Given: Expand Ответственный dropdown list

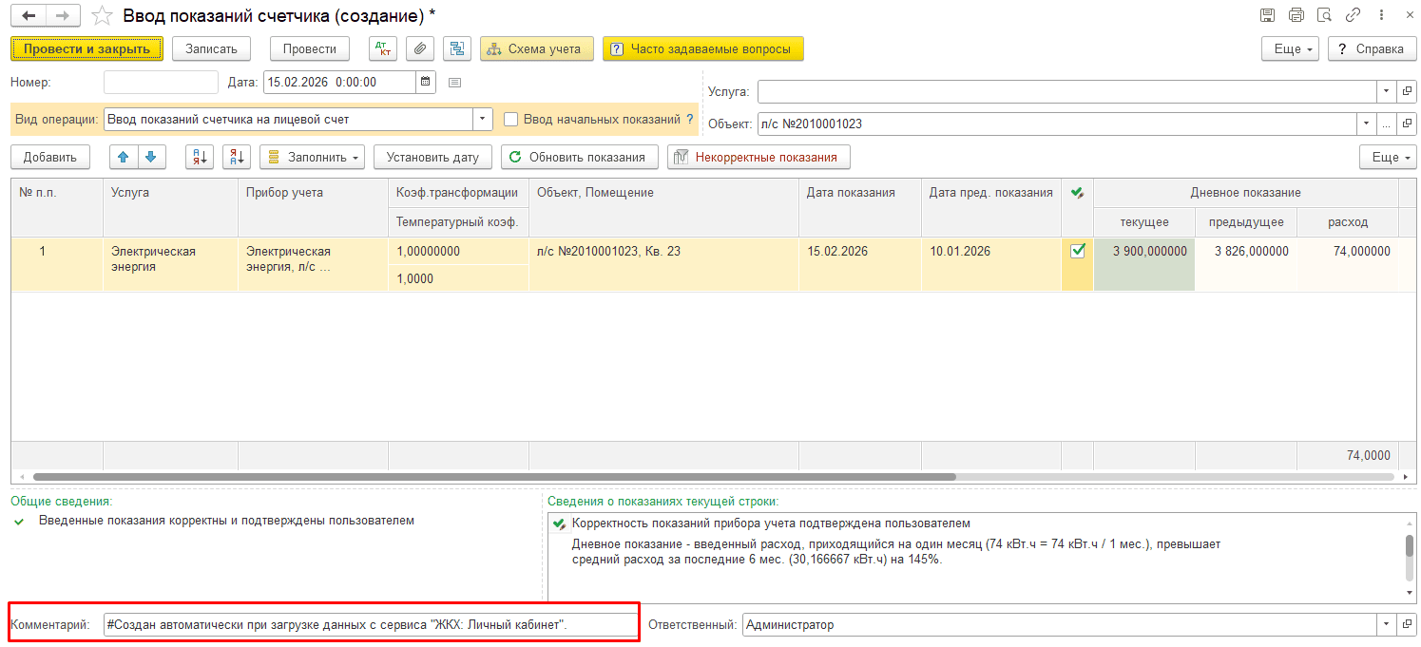Looking at the screenshot, I should click(1386, 624).
